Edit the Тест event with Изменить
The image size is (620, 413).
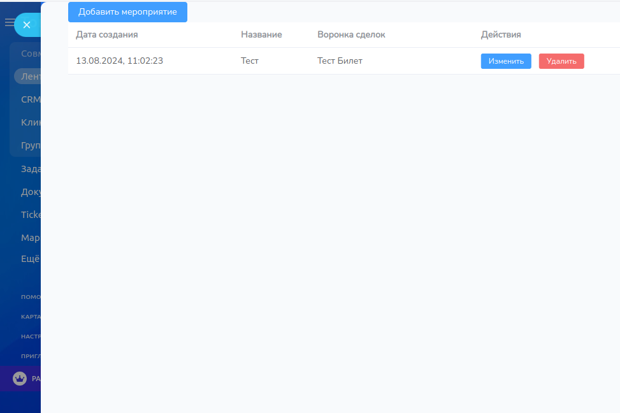pyautogui.click(x=506, y=61)
